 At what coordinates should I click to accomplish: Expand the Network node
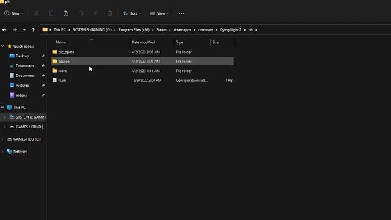(2, 152)
